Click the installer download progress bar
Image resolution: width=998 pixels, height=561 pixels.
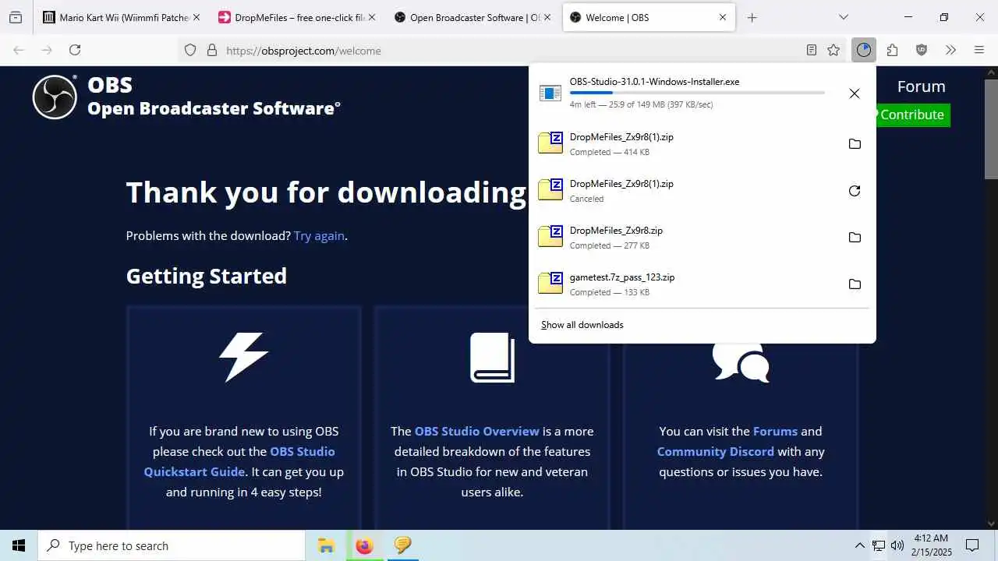coord(697,93)
